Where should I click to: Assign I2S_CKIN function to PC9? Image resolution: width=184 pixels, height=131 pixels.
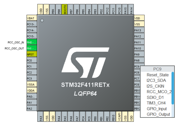[155, 86]
